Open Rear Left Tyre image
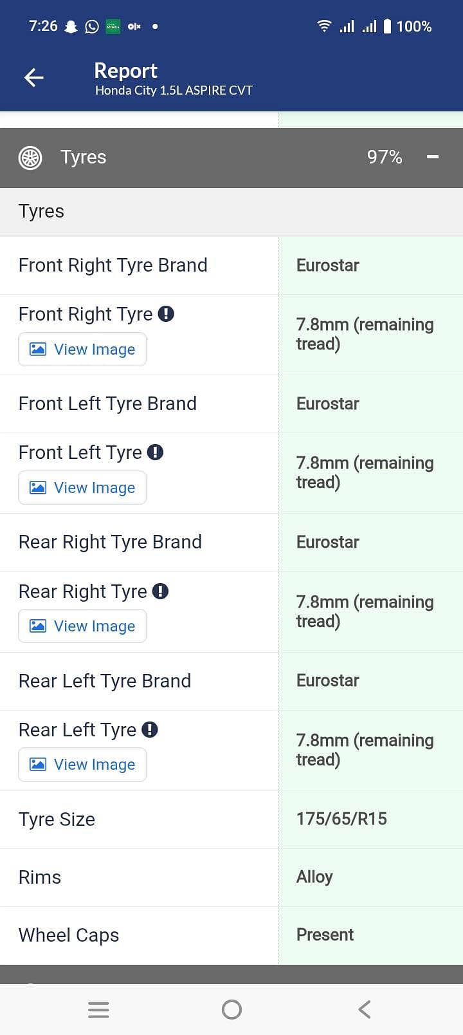Screen dimensions: 463x1035 click(82, 765)
